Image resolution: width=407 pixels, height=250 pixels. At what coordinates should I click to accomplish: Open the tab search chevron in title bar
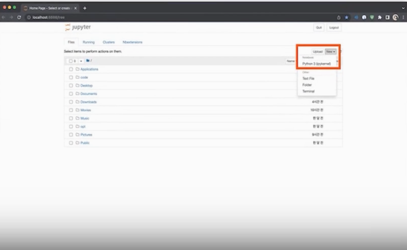point(403,8)
